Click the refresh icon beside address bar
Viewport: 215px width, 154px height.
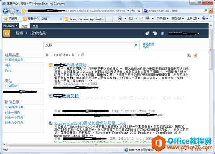click(x=133, y=11)
